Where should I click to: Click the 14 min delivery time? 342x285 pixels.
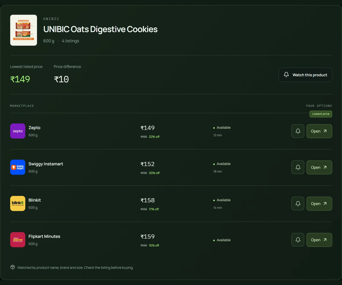coord(217,207)
